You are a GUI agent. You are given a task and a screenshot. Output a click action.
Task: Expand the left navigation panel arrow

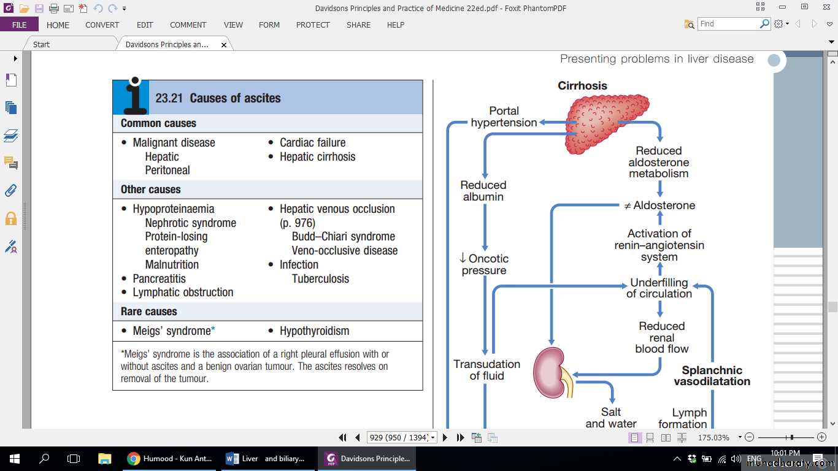coord(15,58)
